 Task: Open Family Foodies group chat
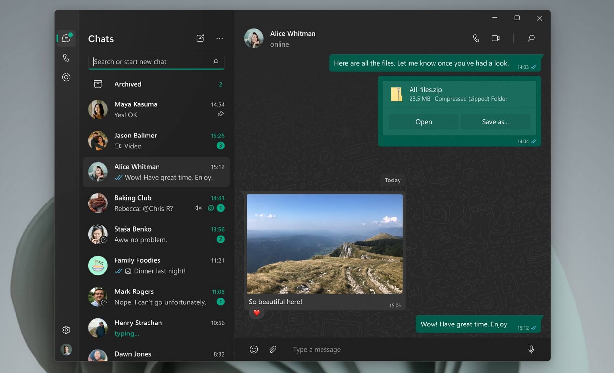point(156,266)
